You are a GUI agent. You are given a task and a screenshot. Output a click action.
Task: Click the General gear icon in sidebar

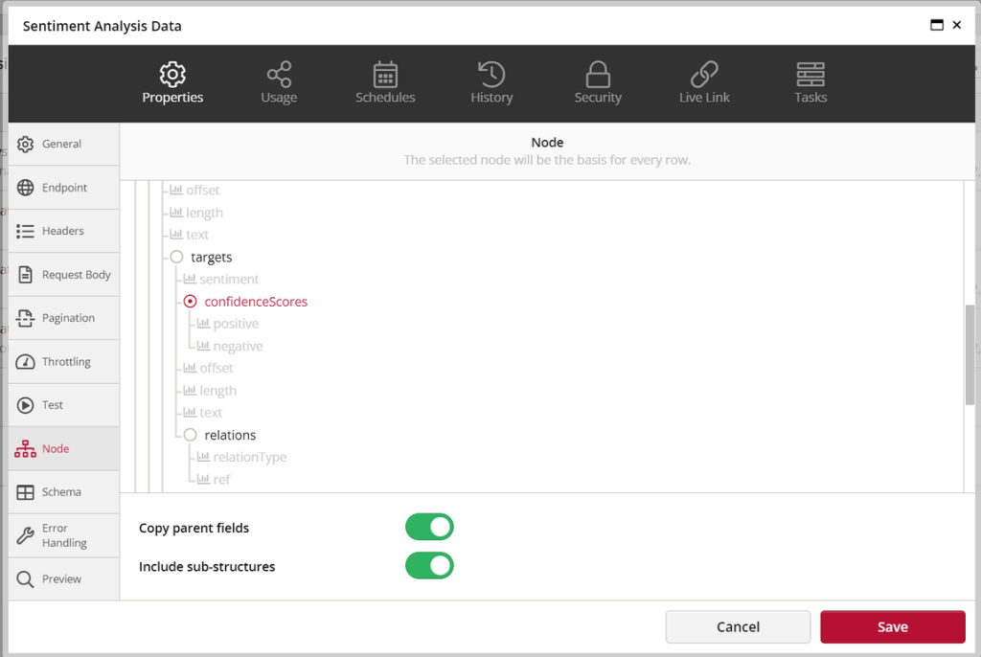25,144
